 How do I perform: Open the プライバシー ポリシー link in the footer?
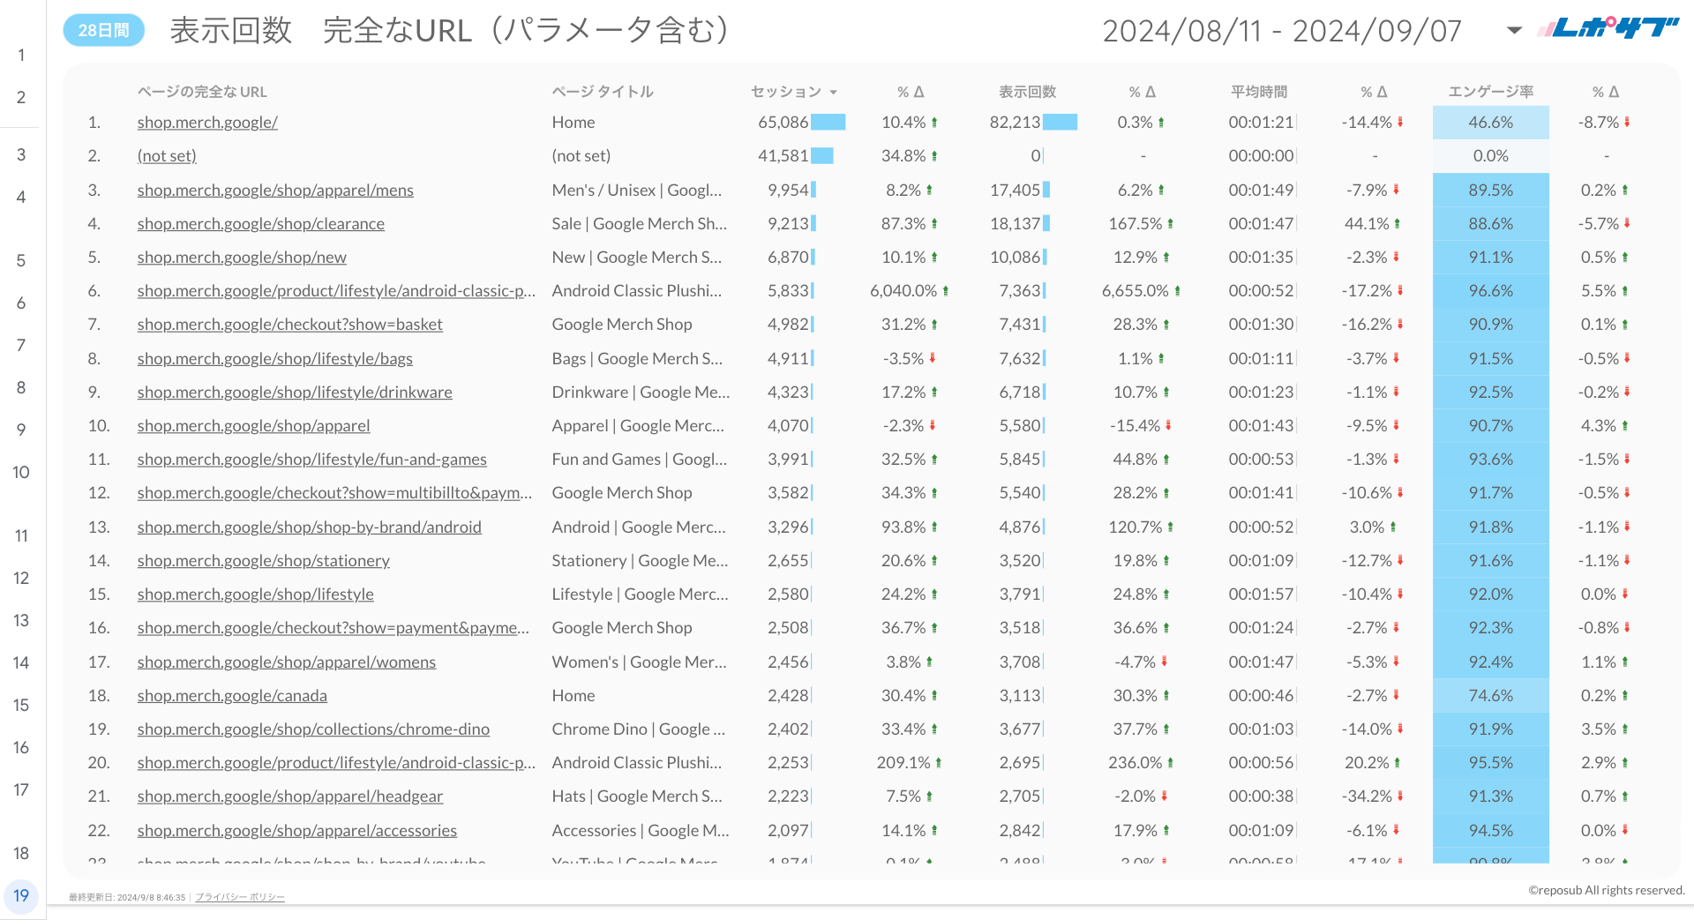(x=240, y=897)
